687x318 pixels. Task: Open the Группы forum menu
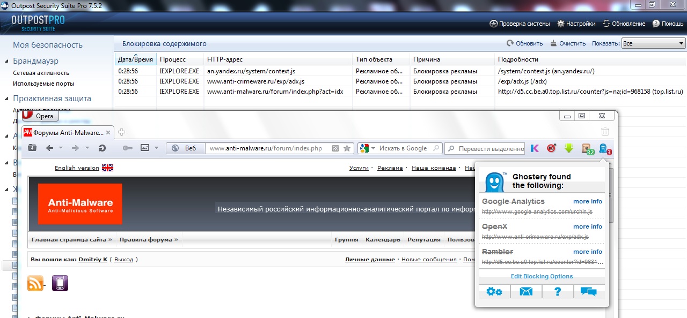click(x=347, y=239)
